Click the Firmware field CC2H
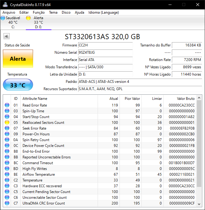The image size is (205, 210). (x=105, y=45)
